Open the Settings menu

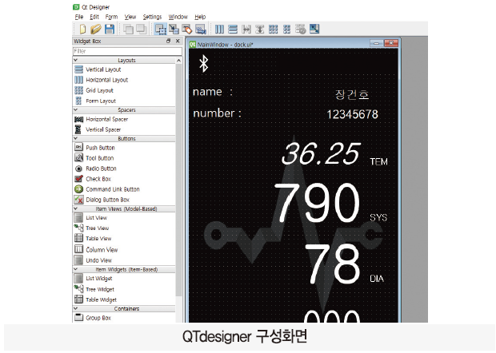(x=152, y=17)
